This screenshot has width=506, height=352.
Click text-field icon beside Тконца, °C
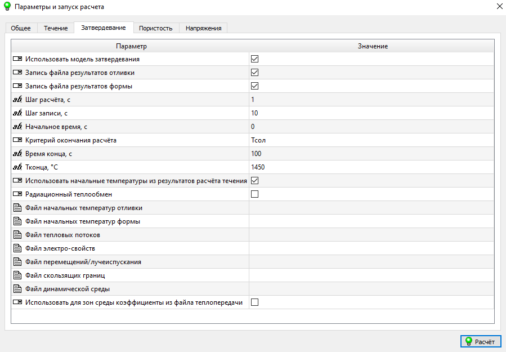[x=17, y=167]
